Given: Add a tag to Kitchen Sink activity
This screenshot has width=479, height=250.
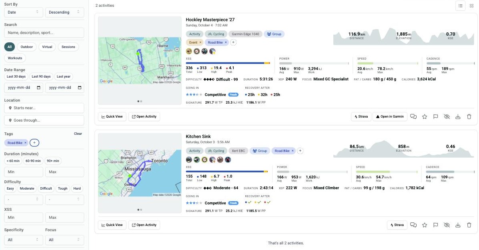Looking at the screenshot, I should 300,151.
